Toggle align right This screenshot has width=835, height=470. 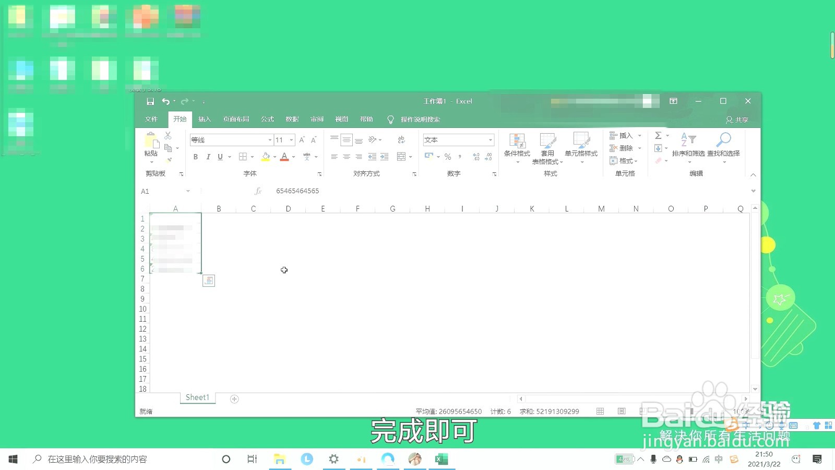coord(359,157)
